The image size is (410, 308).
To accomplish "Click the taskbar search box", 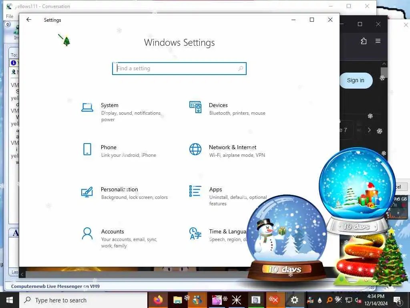I will pyautogui.click(x=83, y=300).
